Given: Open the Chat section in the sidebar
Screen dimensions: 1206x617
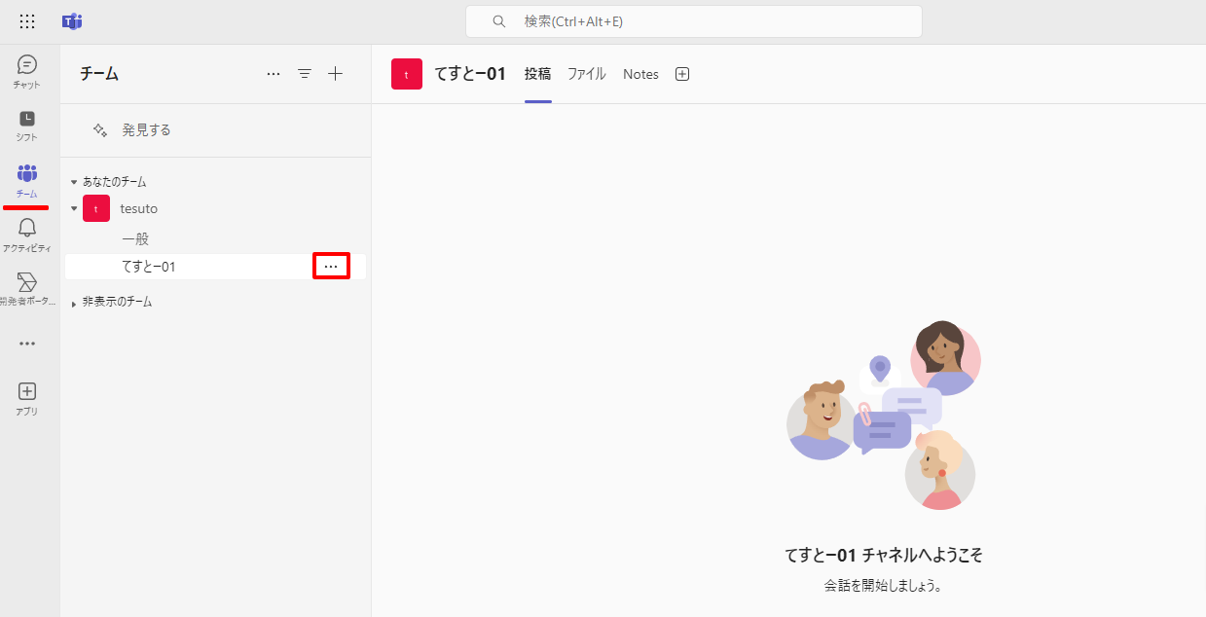Looking at the screenshot, I should click(x=27, y=70).
